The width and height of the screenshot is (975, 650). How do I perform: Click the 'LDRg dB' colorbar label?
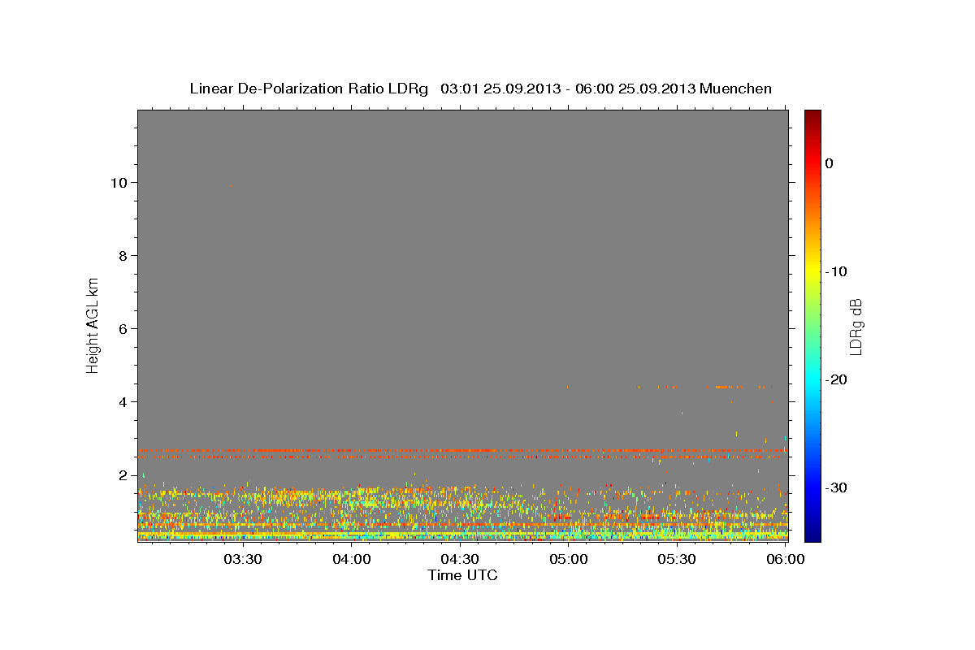tap(855, 327)
